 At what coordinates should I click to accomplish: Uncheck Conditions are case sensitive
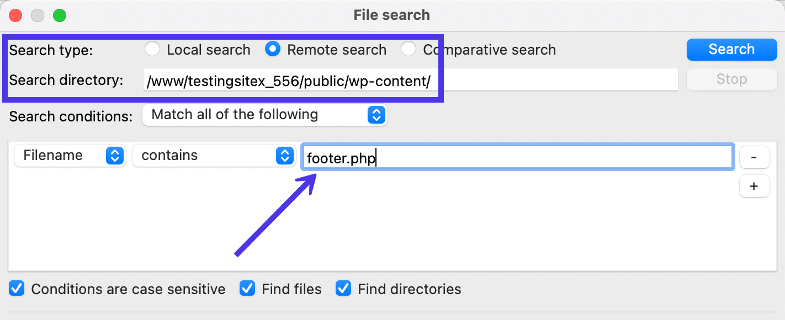[17, 289]
